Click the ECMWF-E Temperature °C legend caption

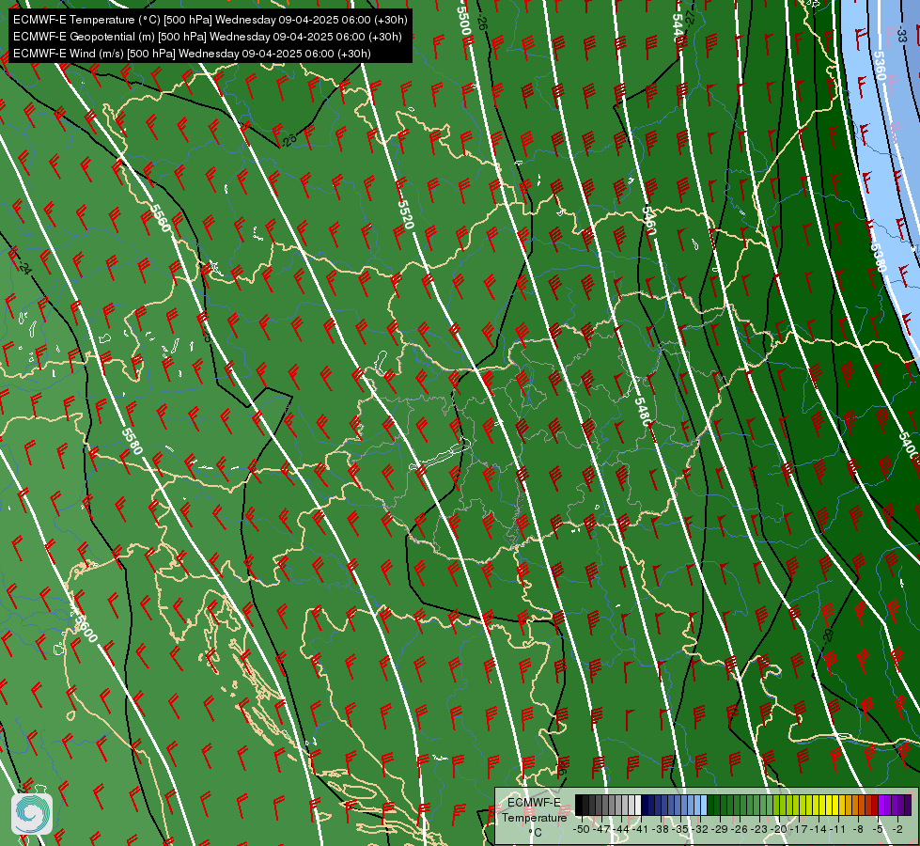pos(534,817)
